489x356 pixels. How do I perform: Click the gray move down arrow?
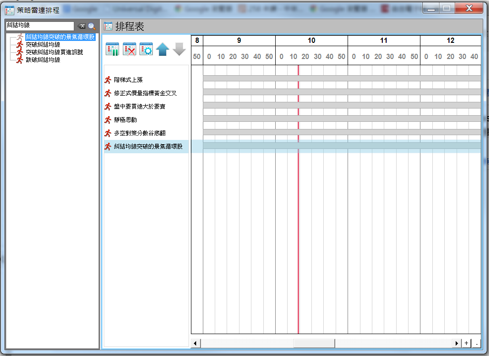tap(179, 49)
